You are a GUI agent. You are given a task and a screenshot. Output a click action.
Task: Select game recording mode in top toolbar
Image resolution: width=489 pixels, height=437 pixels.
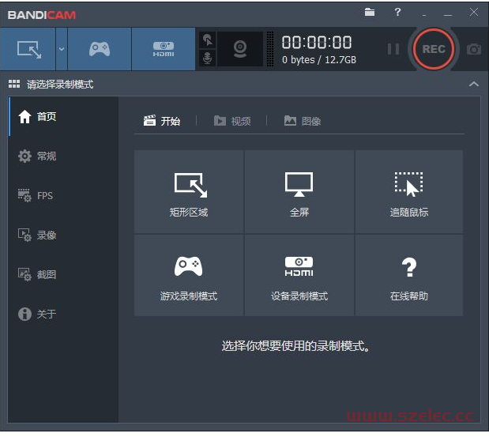[x=100, y=49]
